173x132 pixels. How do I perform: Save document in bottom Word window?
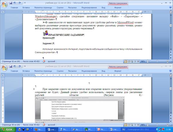11,66
